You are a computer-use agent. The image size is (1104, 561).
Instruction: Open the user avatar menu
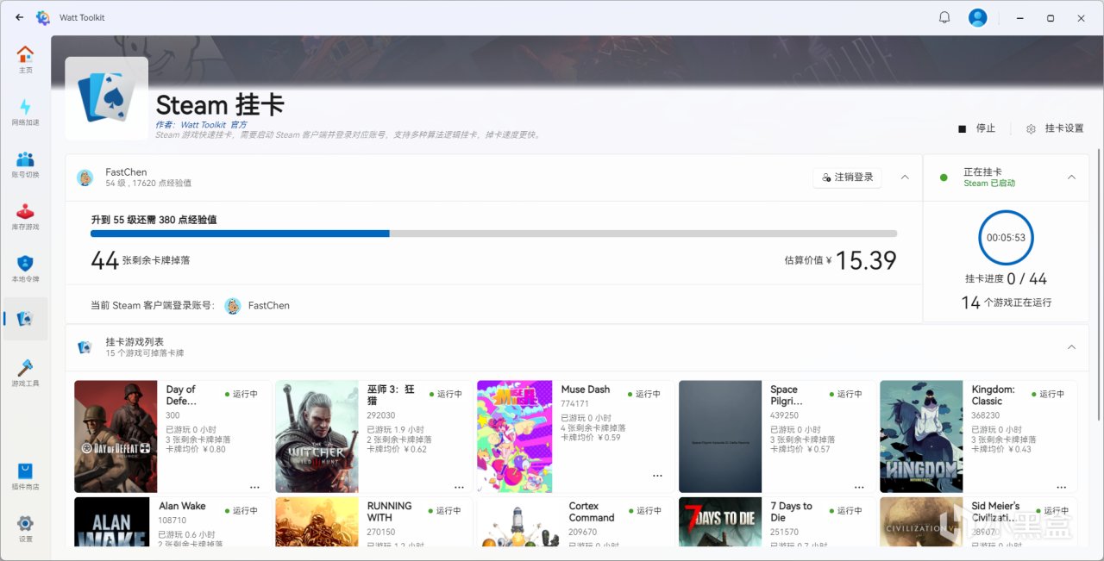977,17
